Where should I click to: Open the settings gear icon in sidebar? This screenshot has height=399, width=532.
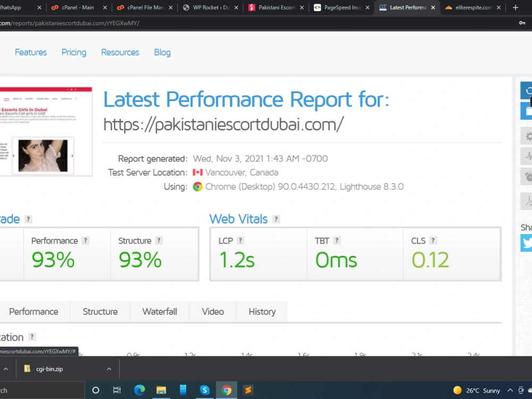tap(527, 136)
